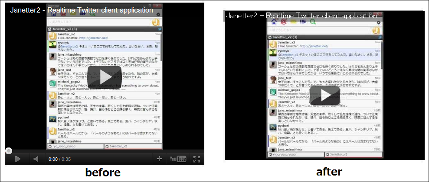Image resolution: width=429 pixels, height=182 pixels.
Task: Select the bottom Janetter_v2 tab in the 'before' video
Action: click(133, 146)
